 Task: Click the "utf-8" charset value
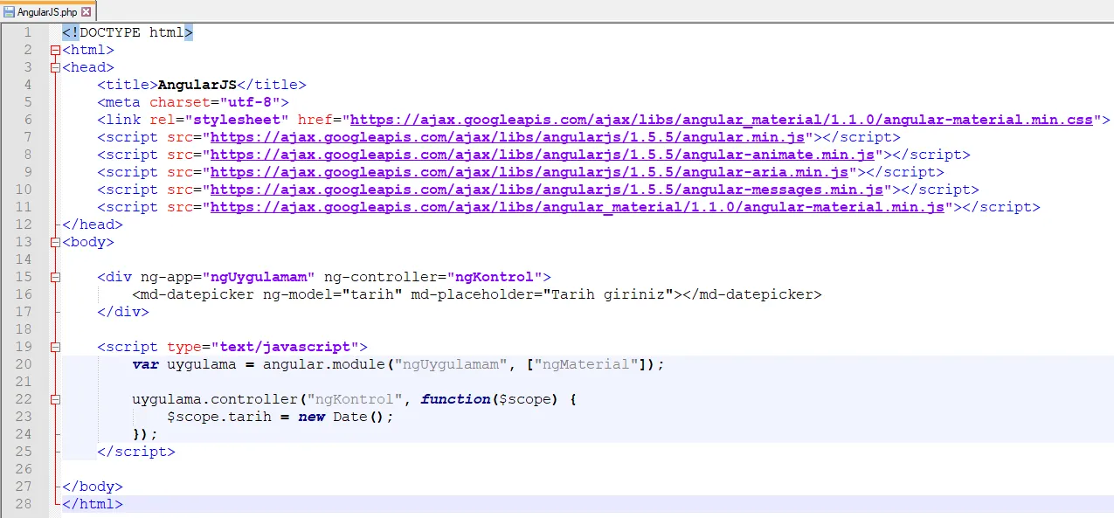pyautogui.click(x=250, y=102)
